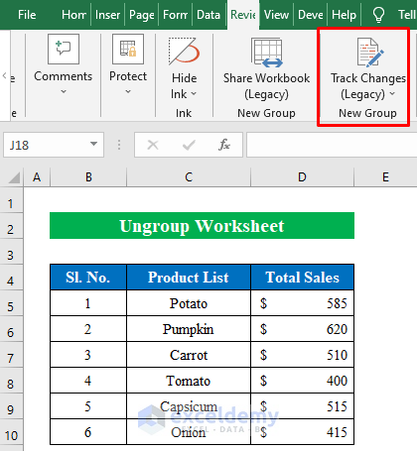
Task: Open the File tab
Action: click(x=27, y=15)
